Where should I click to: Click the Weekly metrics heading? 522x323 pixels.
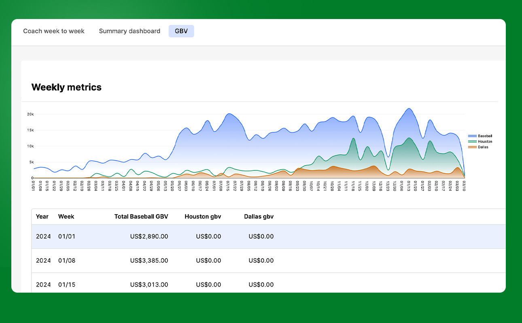point(66,87)
